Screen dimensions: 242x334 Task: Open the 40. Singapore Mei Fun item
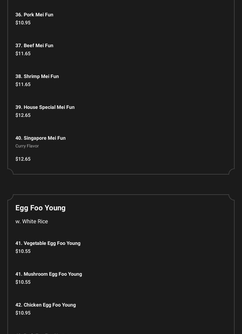40,138
